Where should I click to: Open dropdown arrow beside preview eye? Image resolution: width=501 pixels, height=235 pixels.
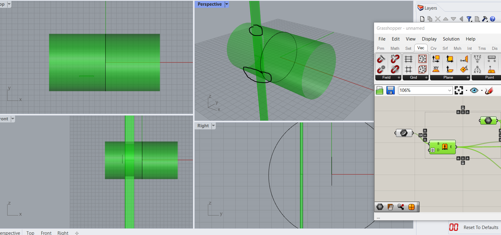(x=482, y=90)
